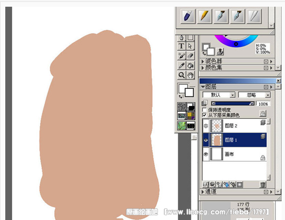Select the white blender brush variant

pyautogui.click(x=254, y=16)
